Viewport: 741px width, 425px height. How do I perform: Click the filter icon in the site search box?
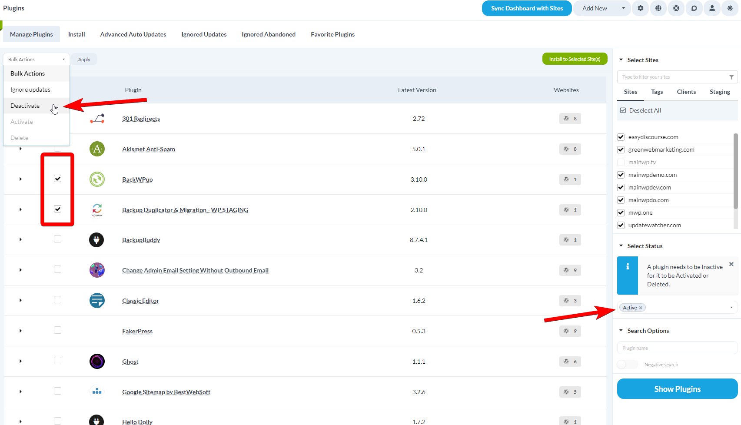[x=731, y=77]
